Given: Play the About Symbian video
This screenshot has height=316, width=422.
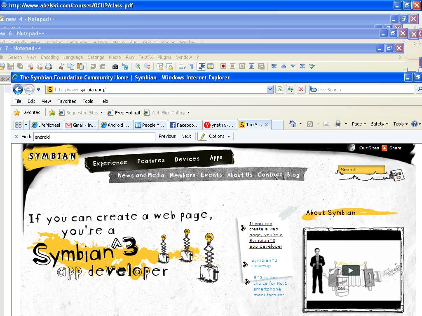Looking at the screenshot, I should coord(351,270).
